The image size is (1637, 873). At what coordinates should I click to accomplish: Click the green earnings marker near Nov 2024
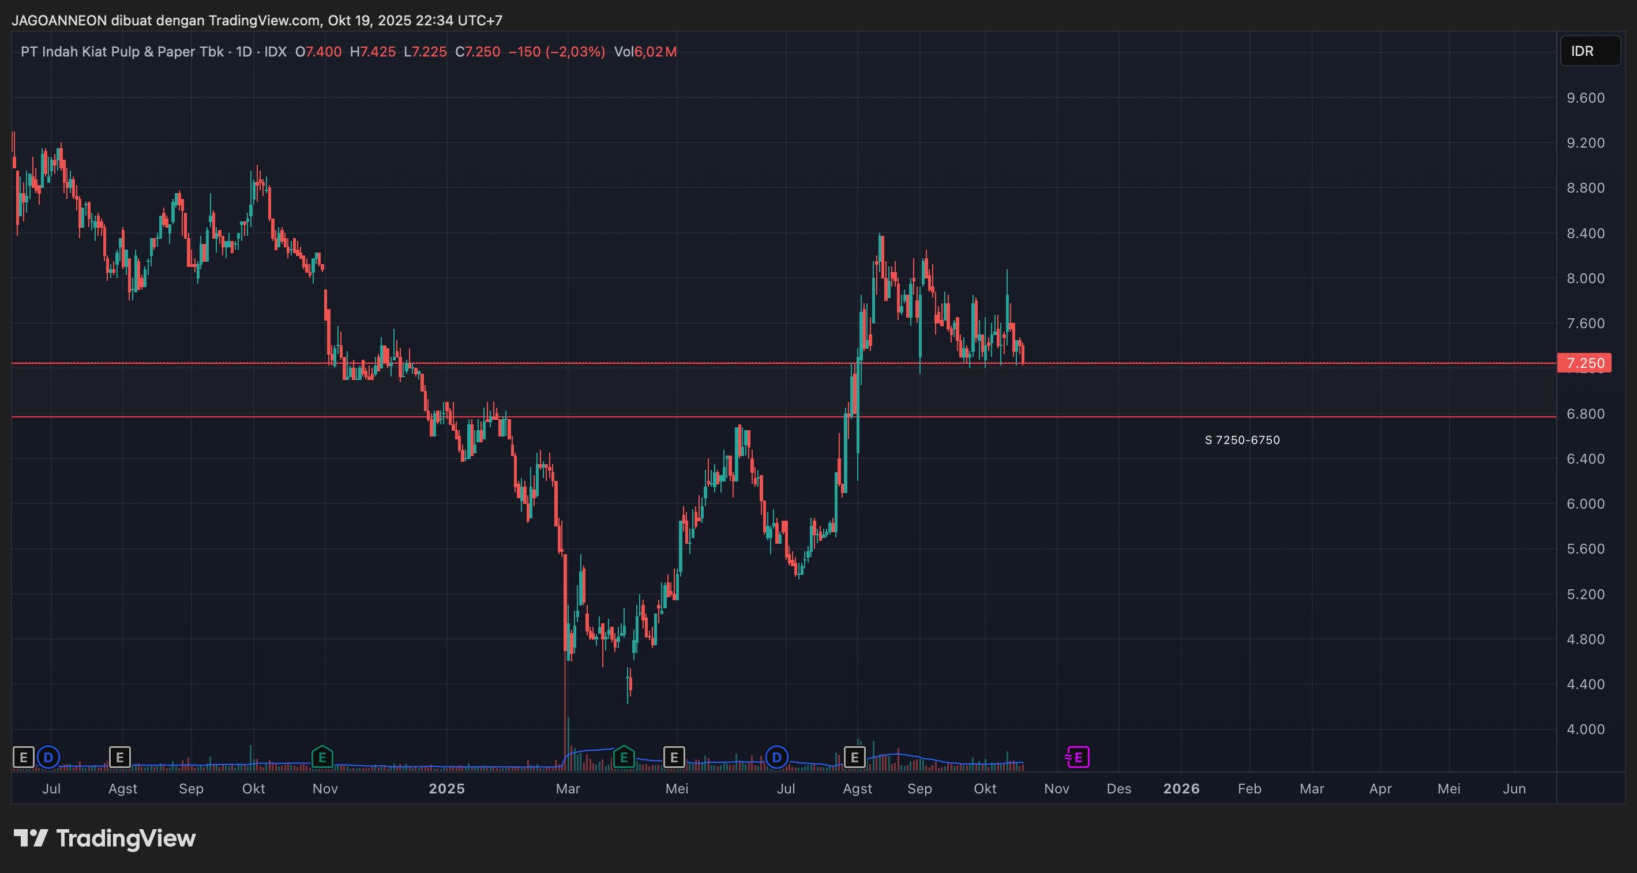pos(322,757)
